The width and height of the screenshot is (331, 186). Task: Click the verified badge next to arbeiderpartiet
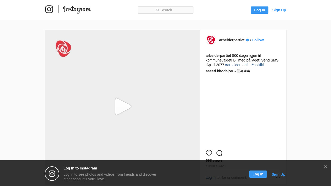(247, 40)
